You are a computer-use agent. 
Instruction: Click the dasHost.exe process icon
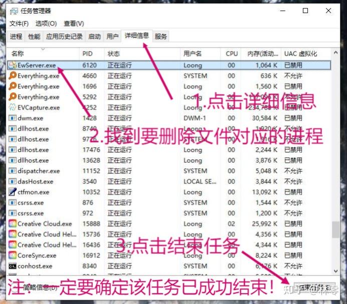point(13,182)
